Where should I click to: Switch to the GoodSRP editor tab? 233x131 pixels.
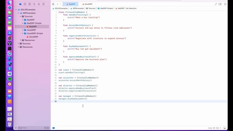click(x=87, y=4)
